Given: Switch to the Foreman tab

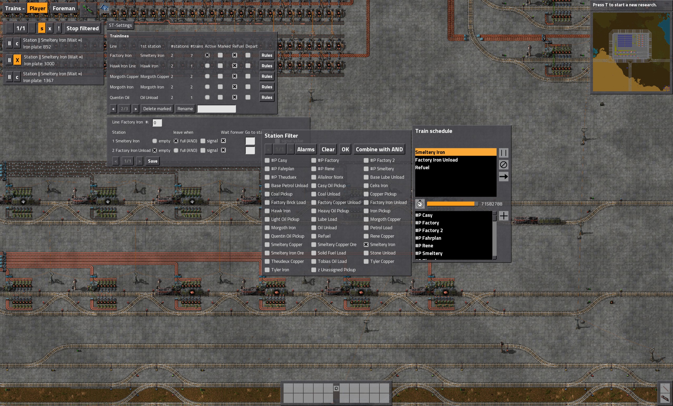Looking at the screenshot, I should (64, 8).
